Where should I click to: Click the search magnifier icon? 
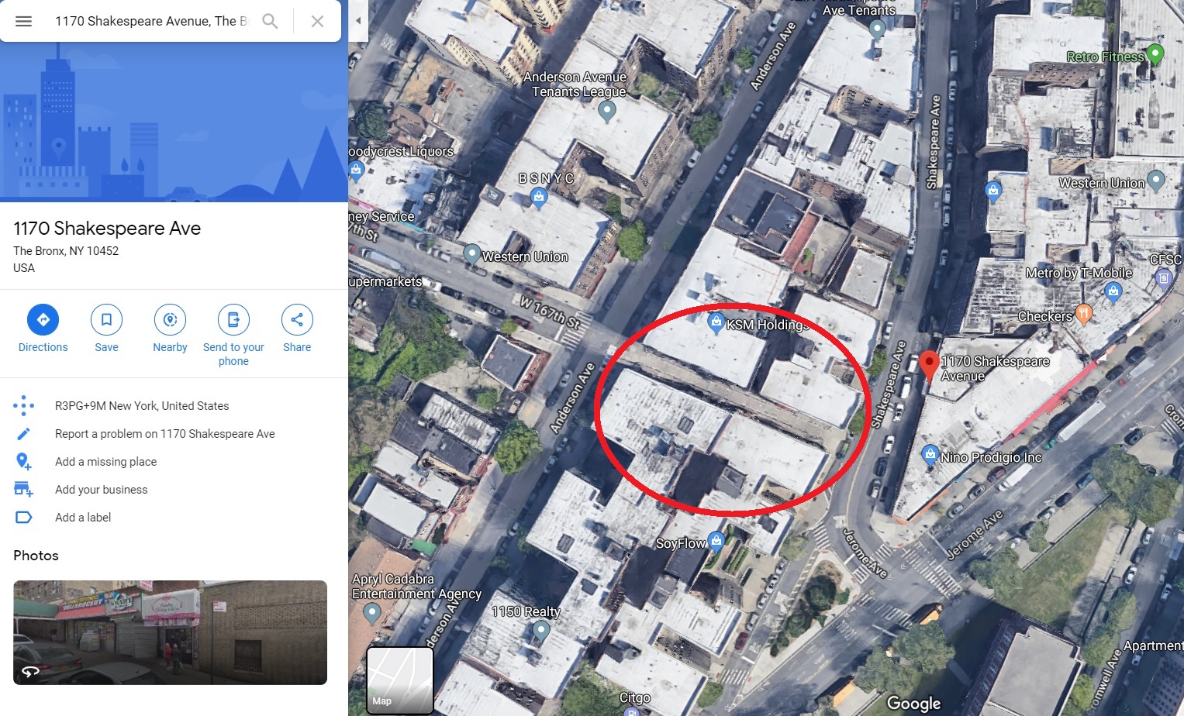pos(270,21)
